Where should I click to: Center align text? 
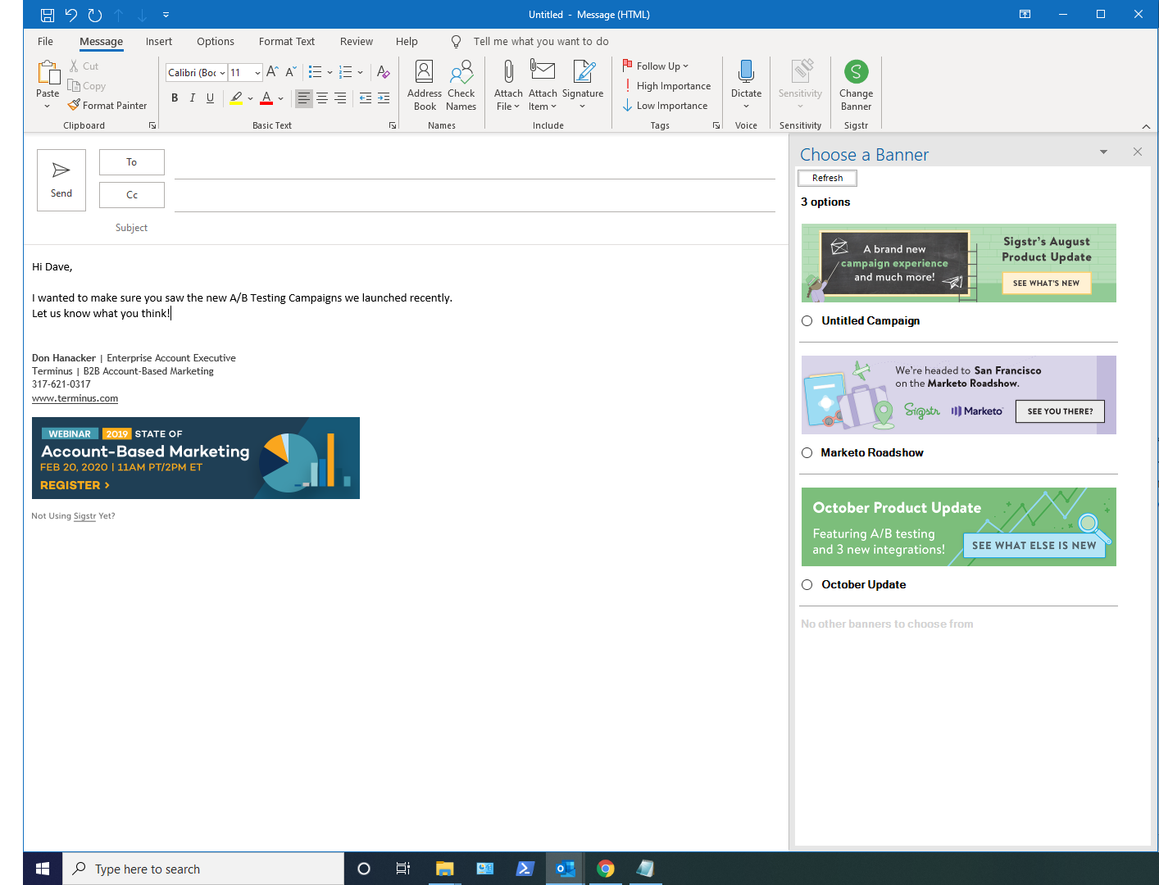[x=322, y=98]
